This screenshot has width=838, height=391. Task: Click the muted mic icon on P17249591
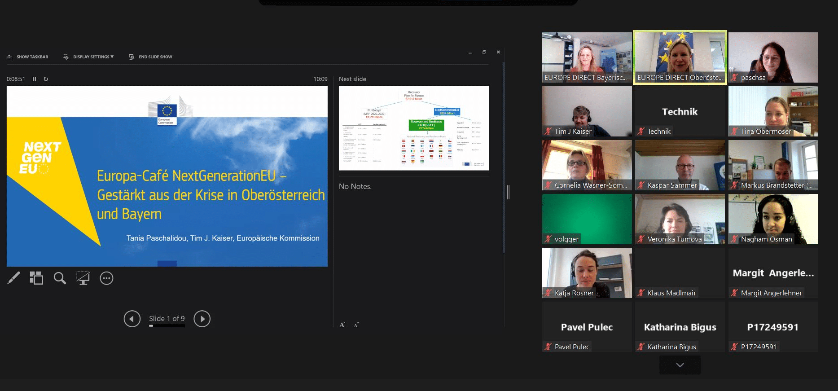734,347
